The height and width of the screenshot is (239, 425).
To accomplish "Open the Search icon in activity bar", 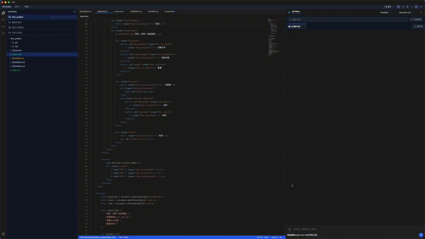I will point(3,20).
